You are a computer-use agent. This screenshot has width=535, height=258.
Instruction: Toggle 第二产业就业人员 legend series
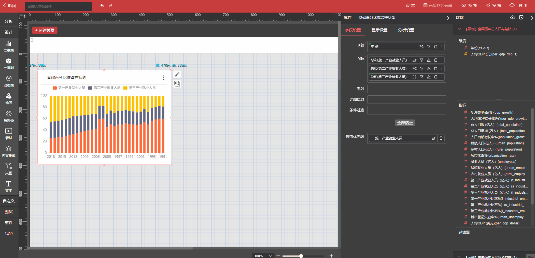[104, 88]
